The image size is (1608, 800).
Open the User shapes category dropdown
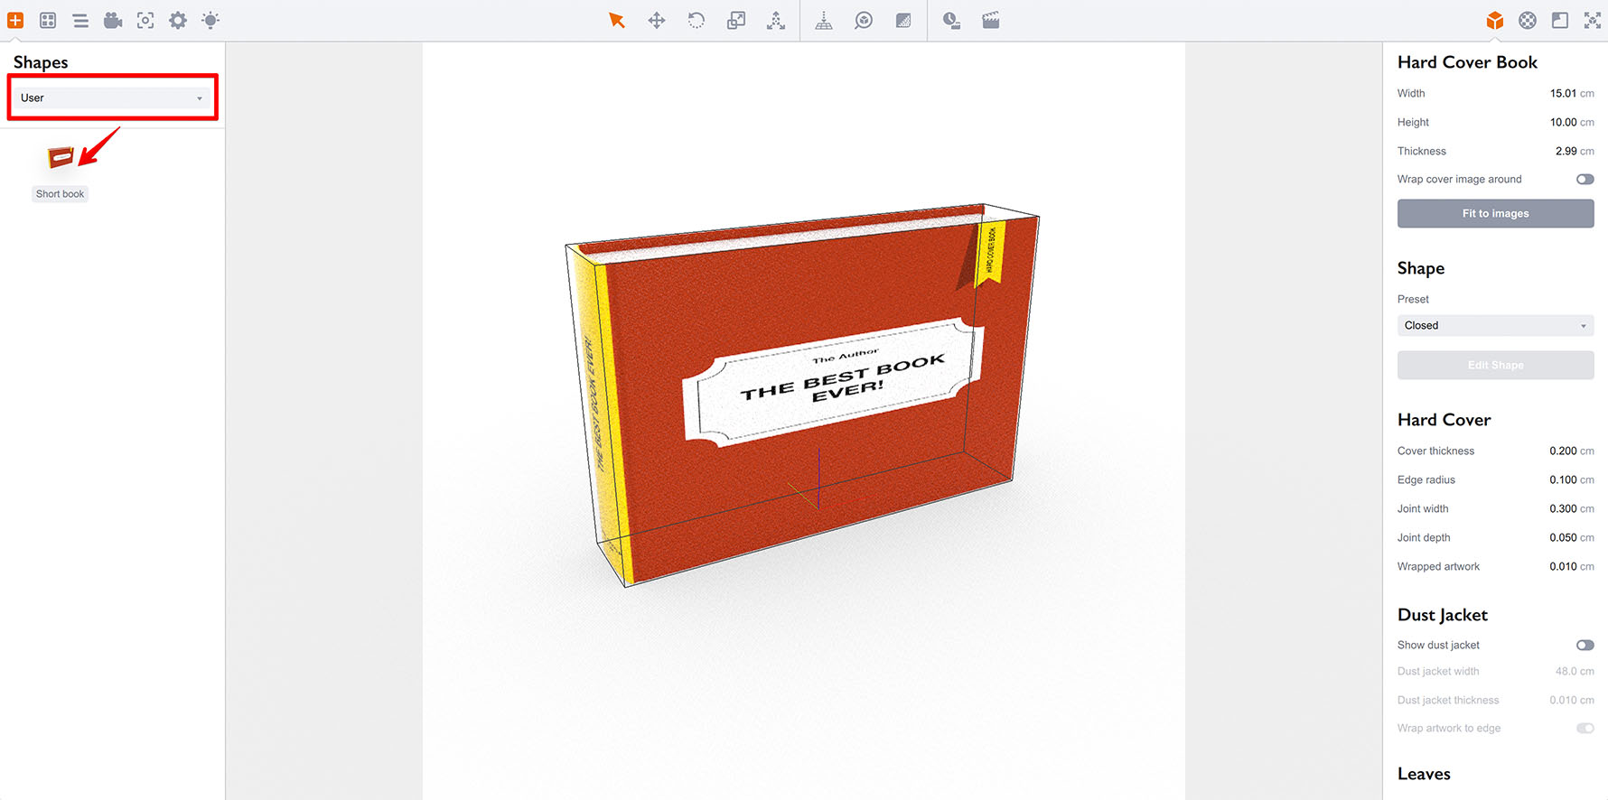(x=112, y=98)
